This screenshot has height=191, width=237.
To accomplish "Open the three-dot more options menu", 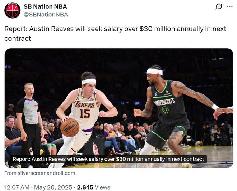I will pyautogui.click(x=230, y=7).
